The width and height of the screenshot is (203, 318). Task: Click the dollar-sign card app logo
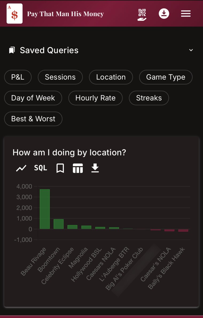pos(15,14)
